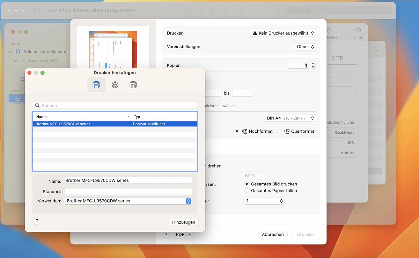
Task: Select Brother MFC-L9570CDW series in printer list
Action: [82, 124]
